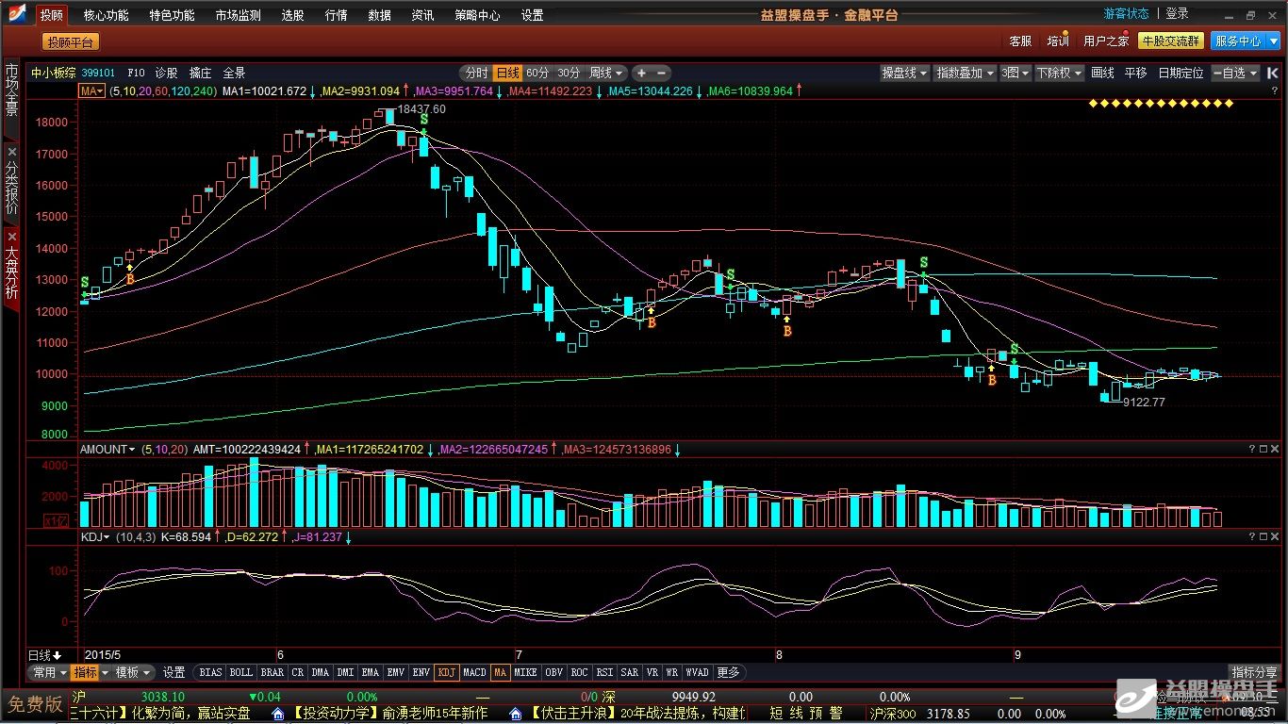Viewport: 1288px width, 724px height.
Task: Toggle the OBV indicator
Action: (554, 672)
